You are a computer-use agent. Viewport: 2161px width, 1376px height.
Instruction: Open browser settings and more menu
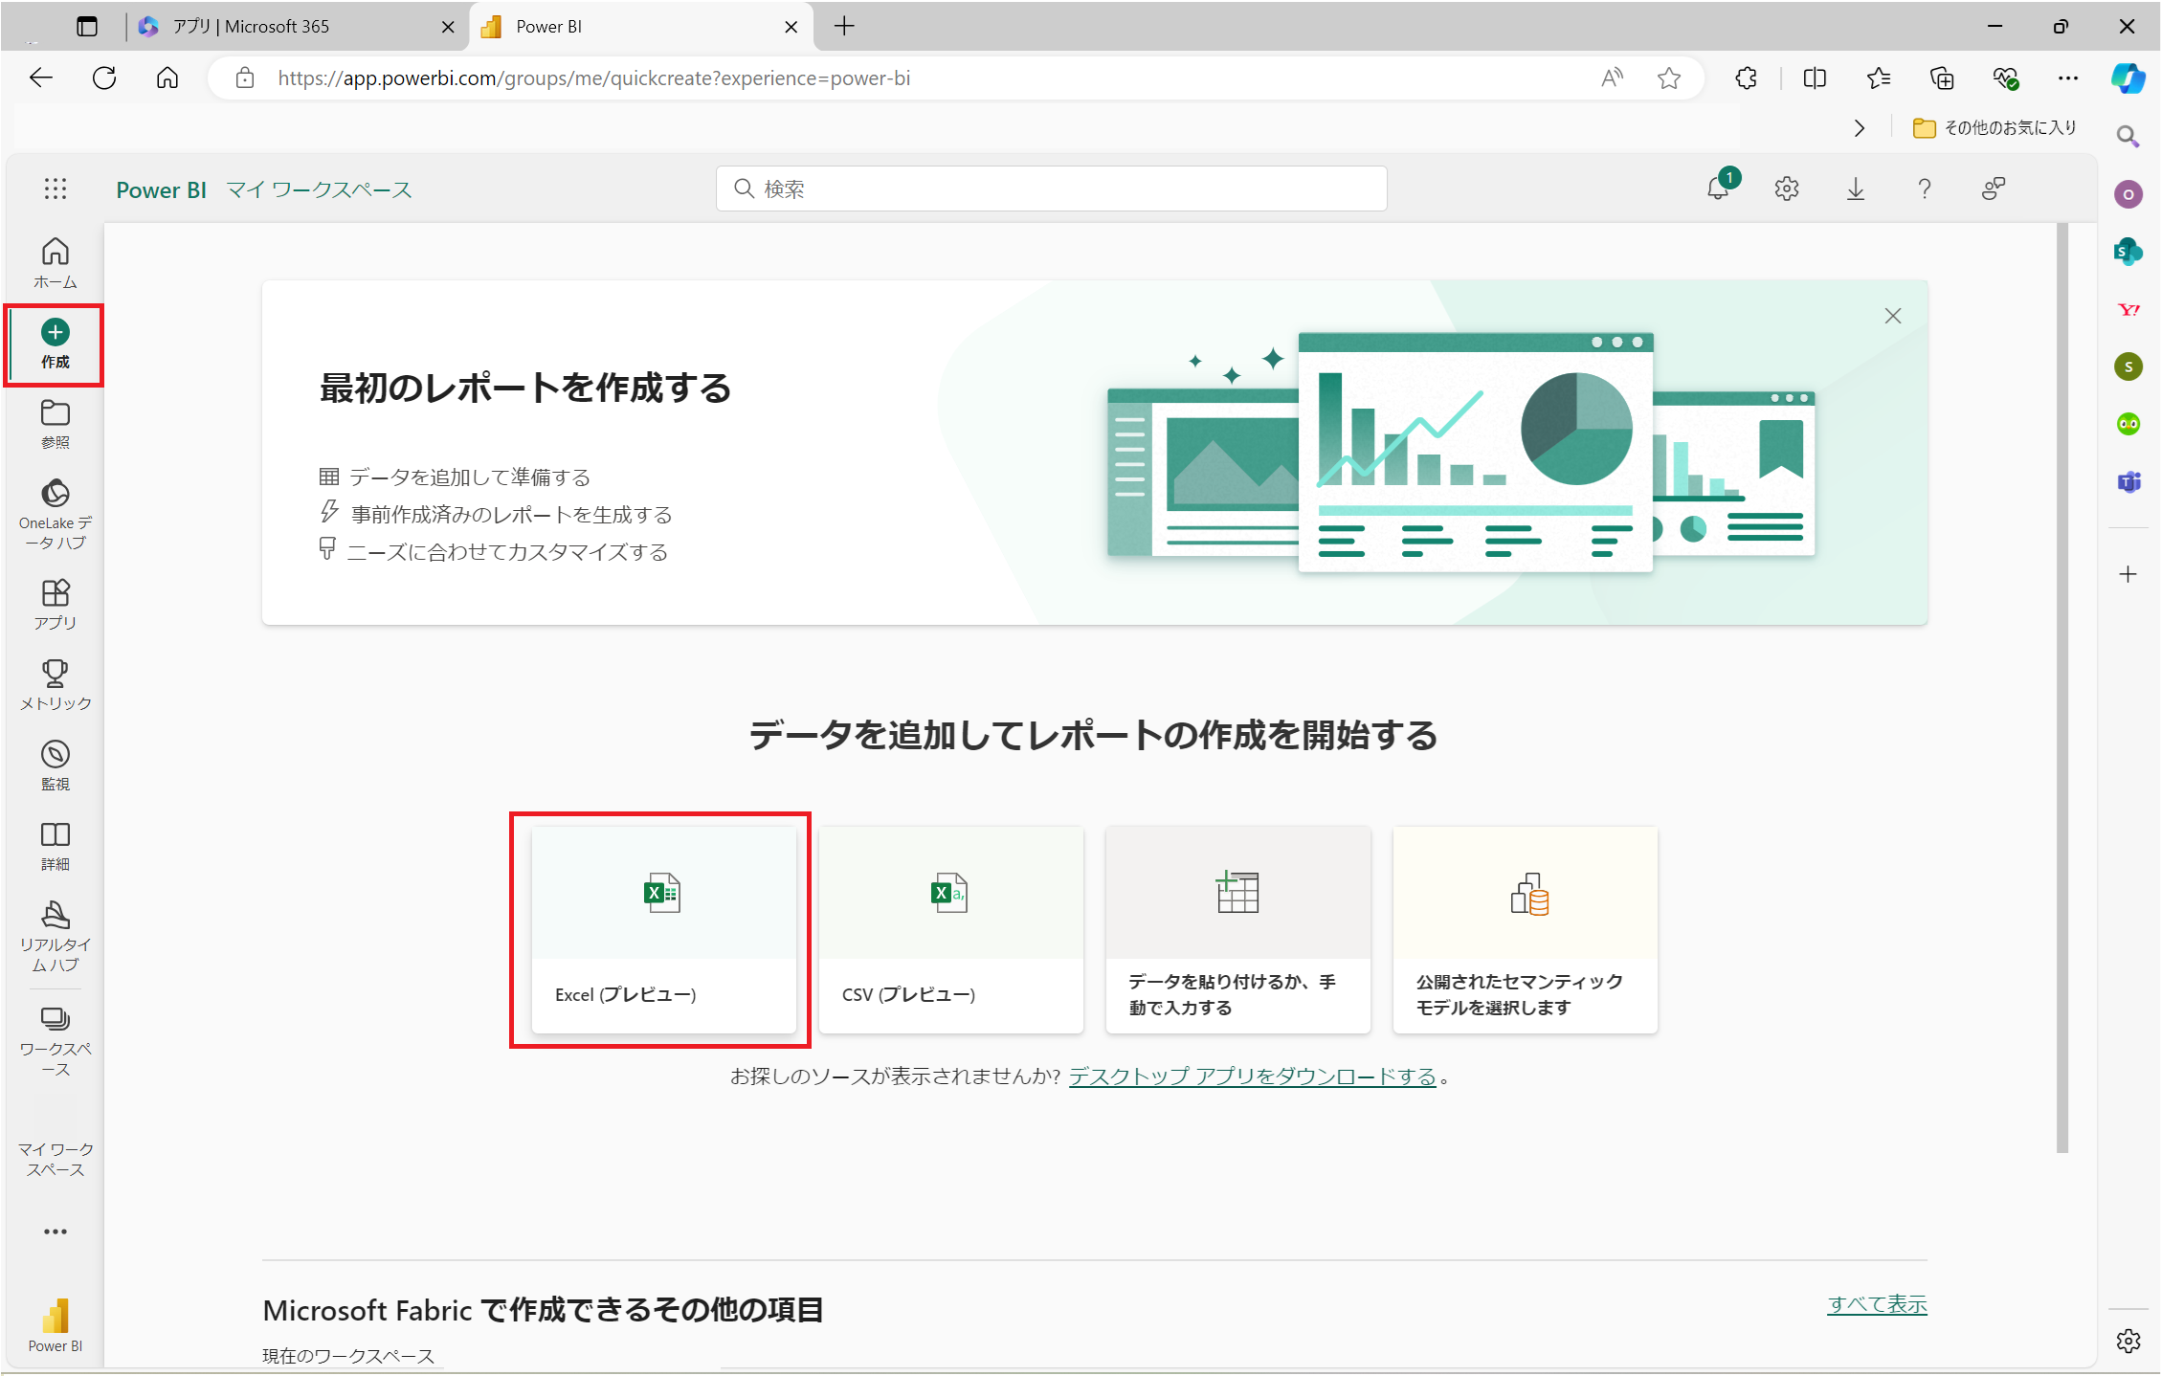click(x=2068, y=78)
